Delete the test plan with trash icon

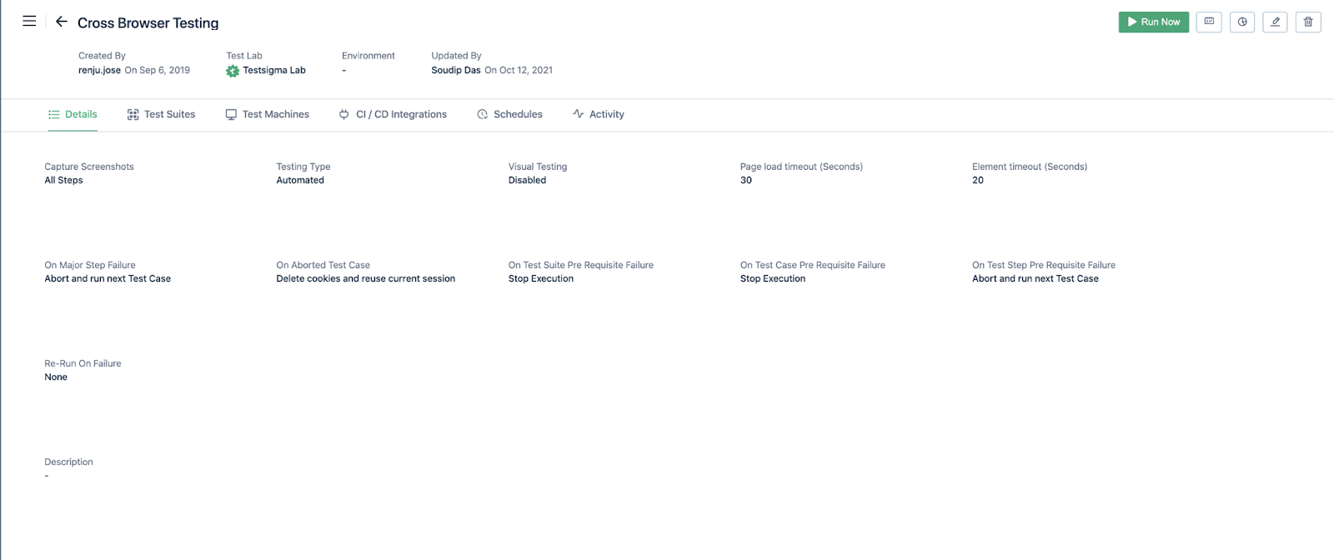[x=1308, y=22]
